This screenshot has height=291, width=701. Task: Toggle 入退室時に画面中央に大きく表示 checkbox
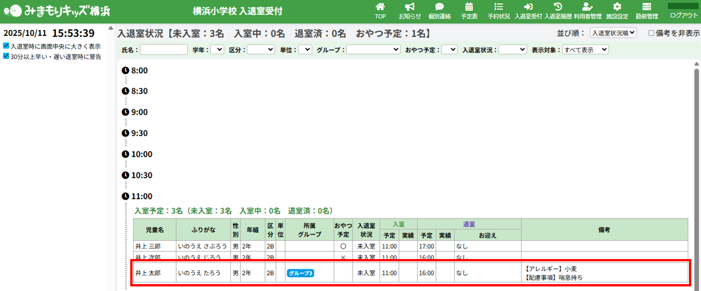(6, 46)
